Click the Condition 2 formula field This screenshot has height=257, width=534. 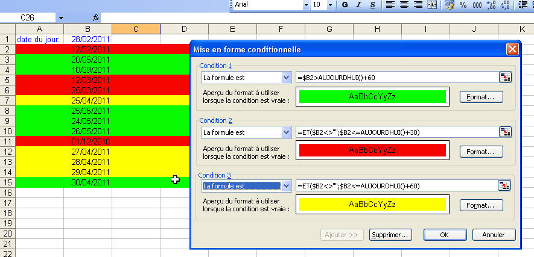[x=397, y=132]
